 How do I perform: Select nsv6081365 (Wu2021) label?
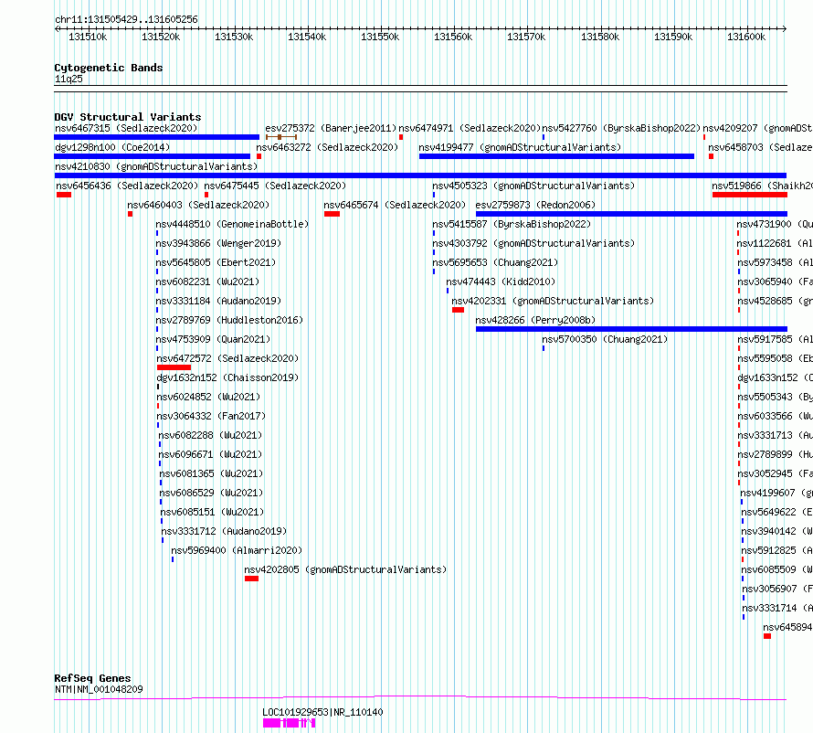coord(212,473)
